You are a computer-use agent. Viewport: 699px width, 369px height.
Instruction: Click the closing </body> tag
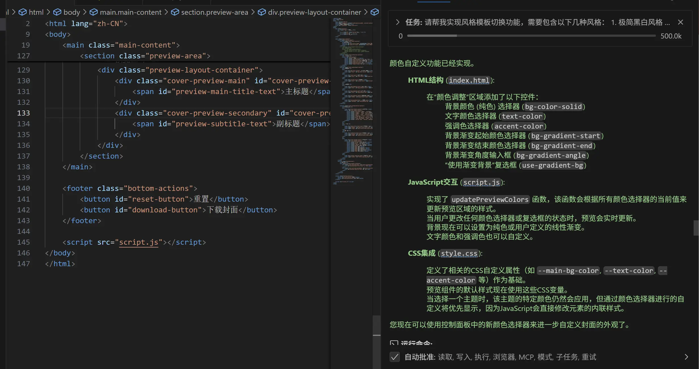point(60,253)
